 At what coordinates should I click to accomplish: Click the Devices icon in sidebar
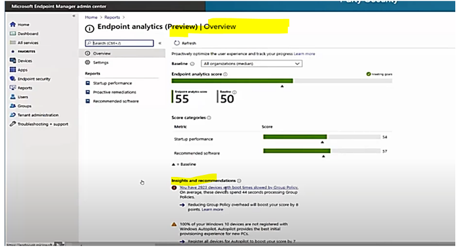coord(13,61)
